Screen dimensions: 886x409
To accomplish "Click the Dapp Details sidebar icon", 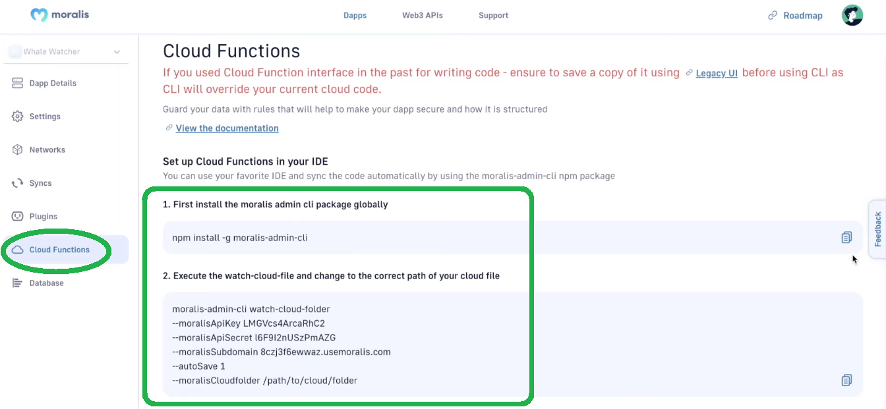I will click(x=18, y=83).
